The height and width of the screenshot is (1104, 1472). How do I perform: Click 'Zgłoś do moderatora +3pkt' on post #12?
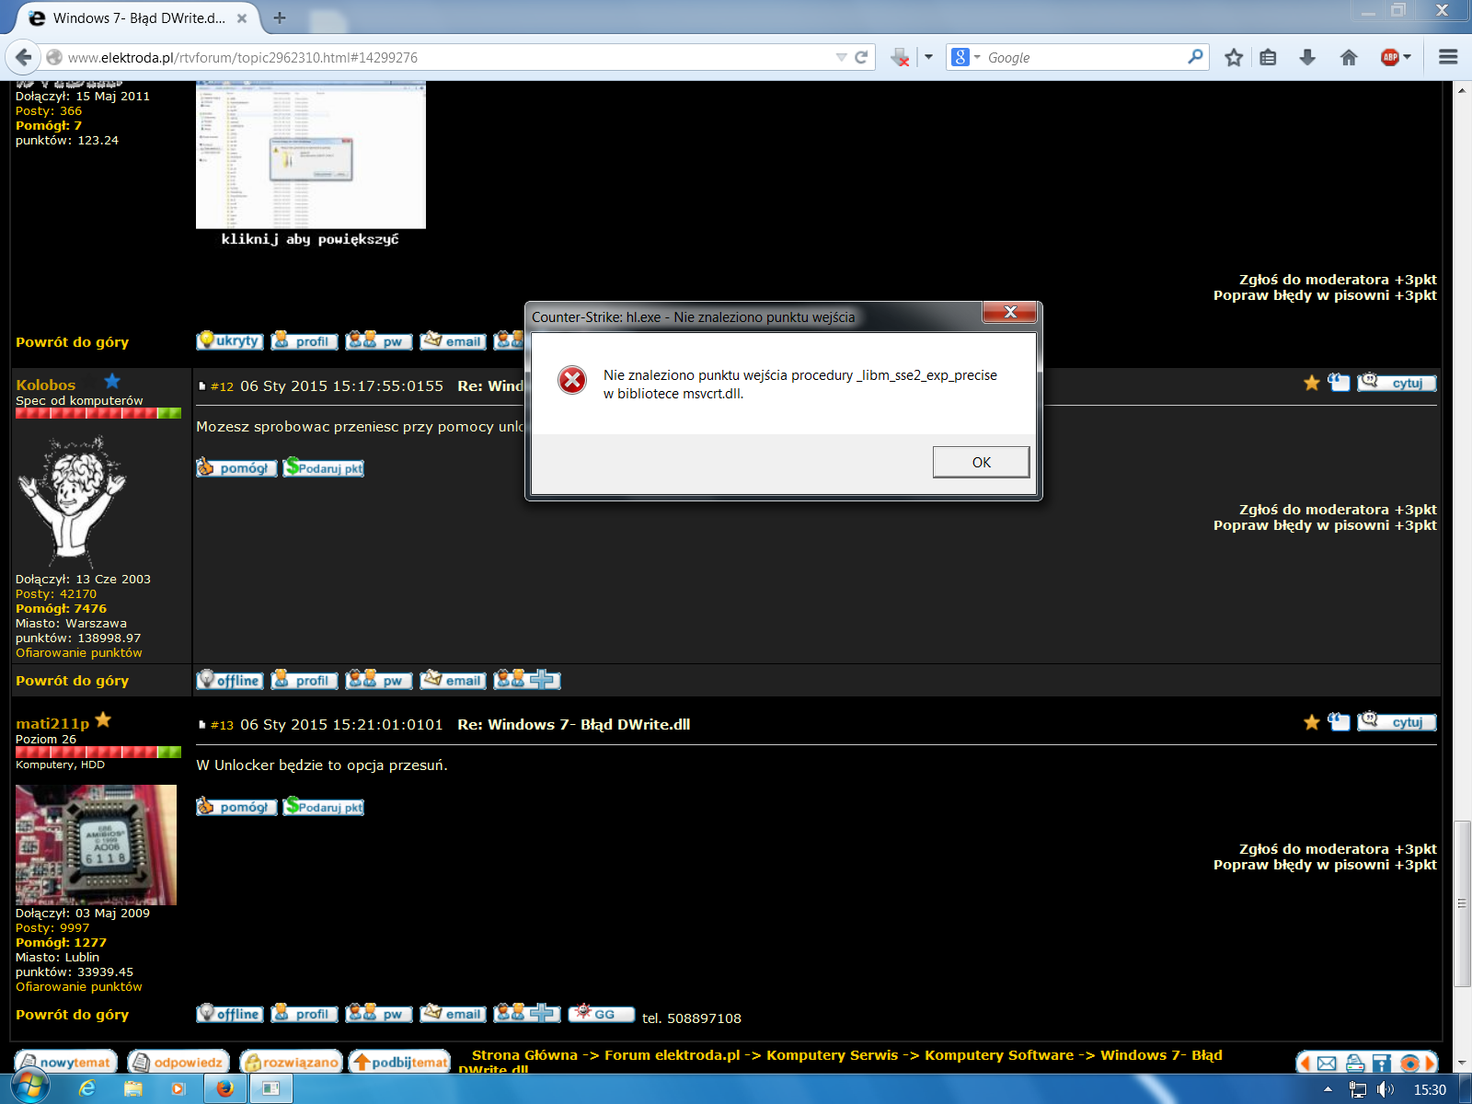pyautogui.click(x=1338, y=510)
